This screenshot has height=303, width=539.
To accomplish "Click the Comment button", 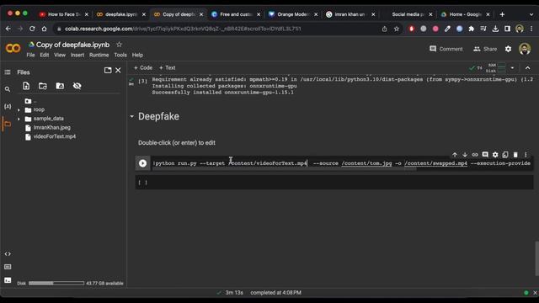I will tap(446, 49).
